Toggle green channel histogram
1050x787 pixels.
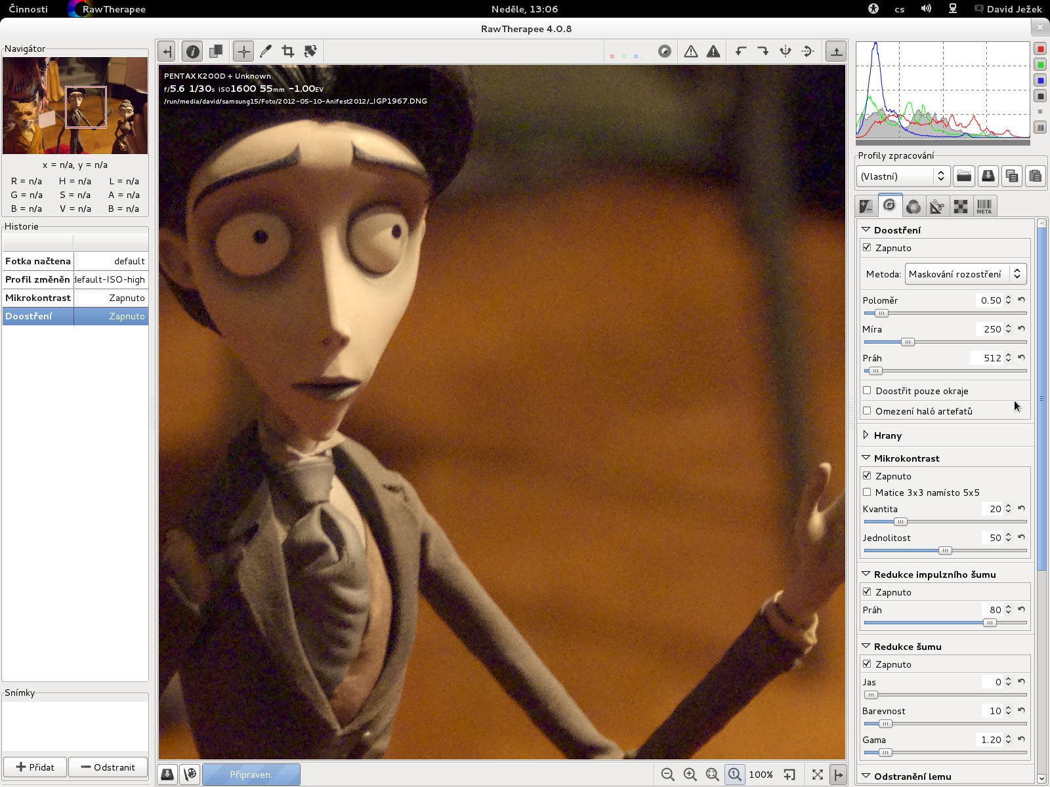tap(1040, 65)
